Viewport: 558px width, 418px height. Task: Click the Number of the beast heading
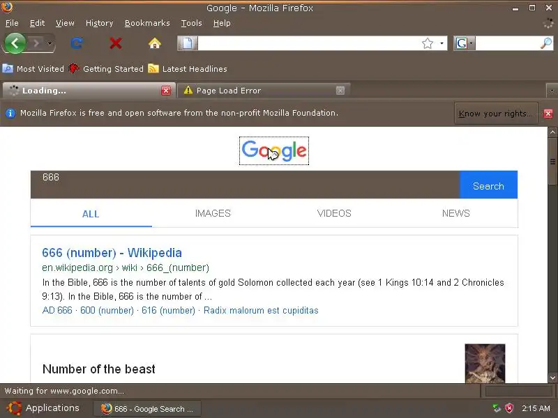(98, 369)
